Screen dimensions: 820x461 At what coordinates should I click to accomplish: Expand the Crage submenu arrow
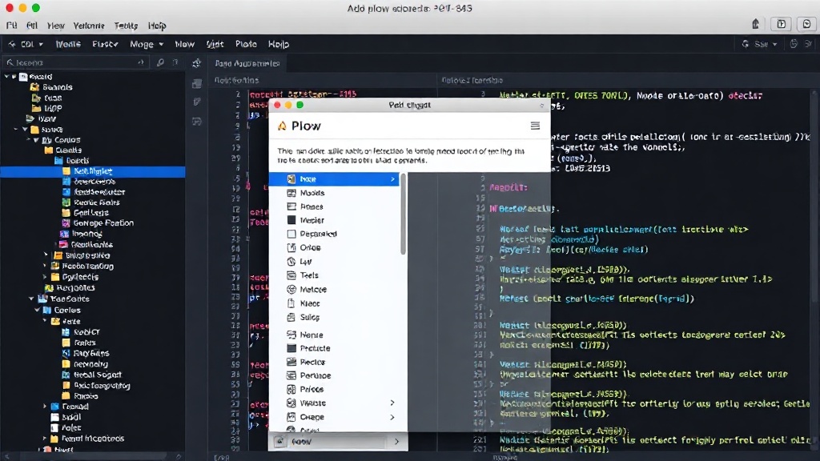pyautogui.click(x=392, y=417)
